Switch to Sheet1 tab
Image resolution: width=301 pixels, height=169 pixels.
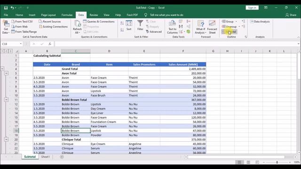point(45,157)
